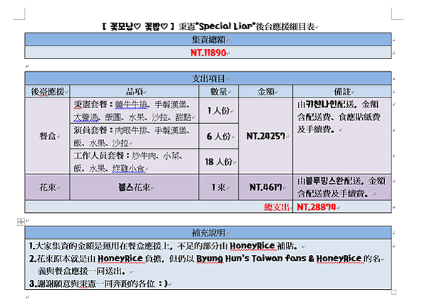This screenshot has width=427, height=304.
Task: Click the table resize handle at bottom right
Action: (393, 293)
